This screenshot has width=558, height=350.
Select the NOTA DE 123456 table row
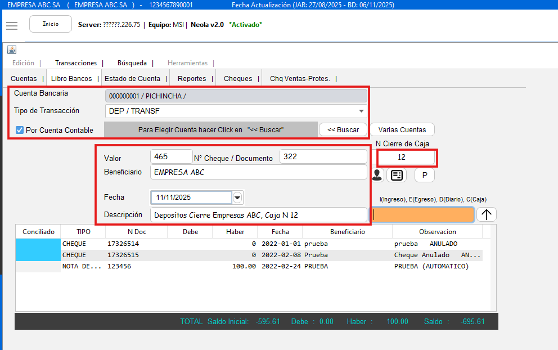253,266
